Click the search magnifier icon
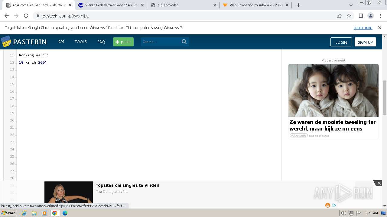 tap(184, 42)
